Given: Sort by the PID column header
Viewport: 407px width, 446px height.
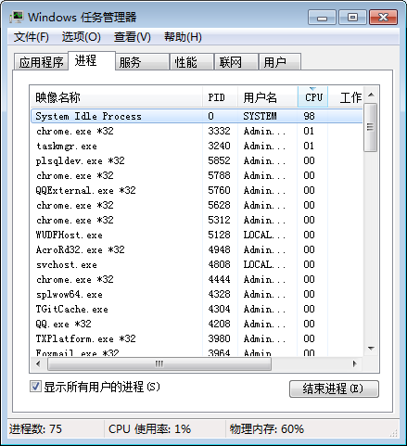Looking at the screenshot, I should (220, 97).
